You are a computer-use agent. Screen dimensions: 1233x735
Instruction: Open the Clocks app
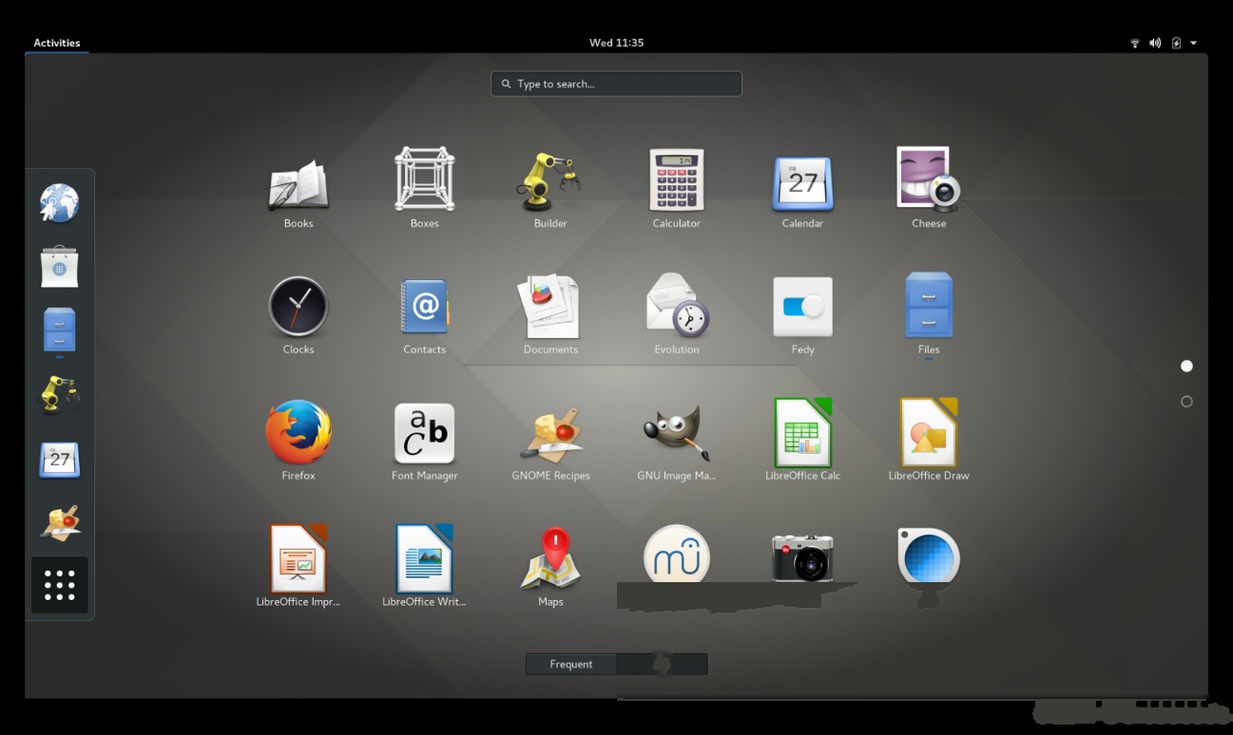(x=299, y=307)
